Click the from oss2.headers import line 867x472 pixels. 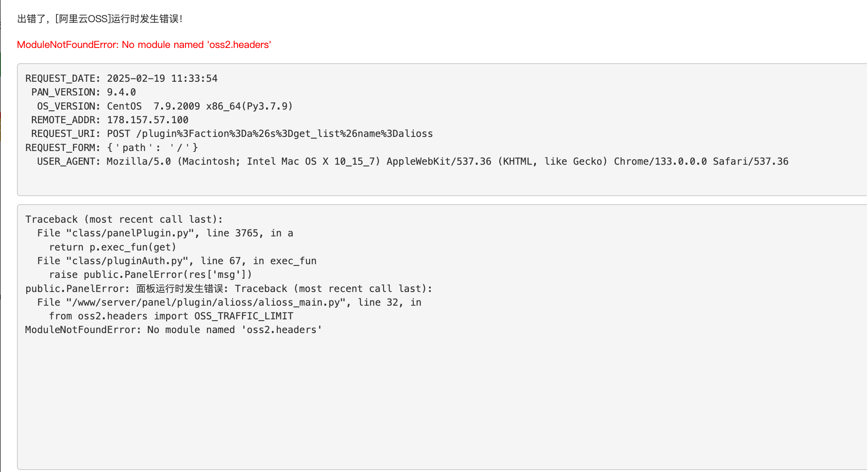[x=171, y=316]
